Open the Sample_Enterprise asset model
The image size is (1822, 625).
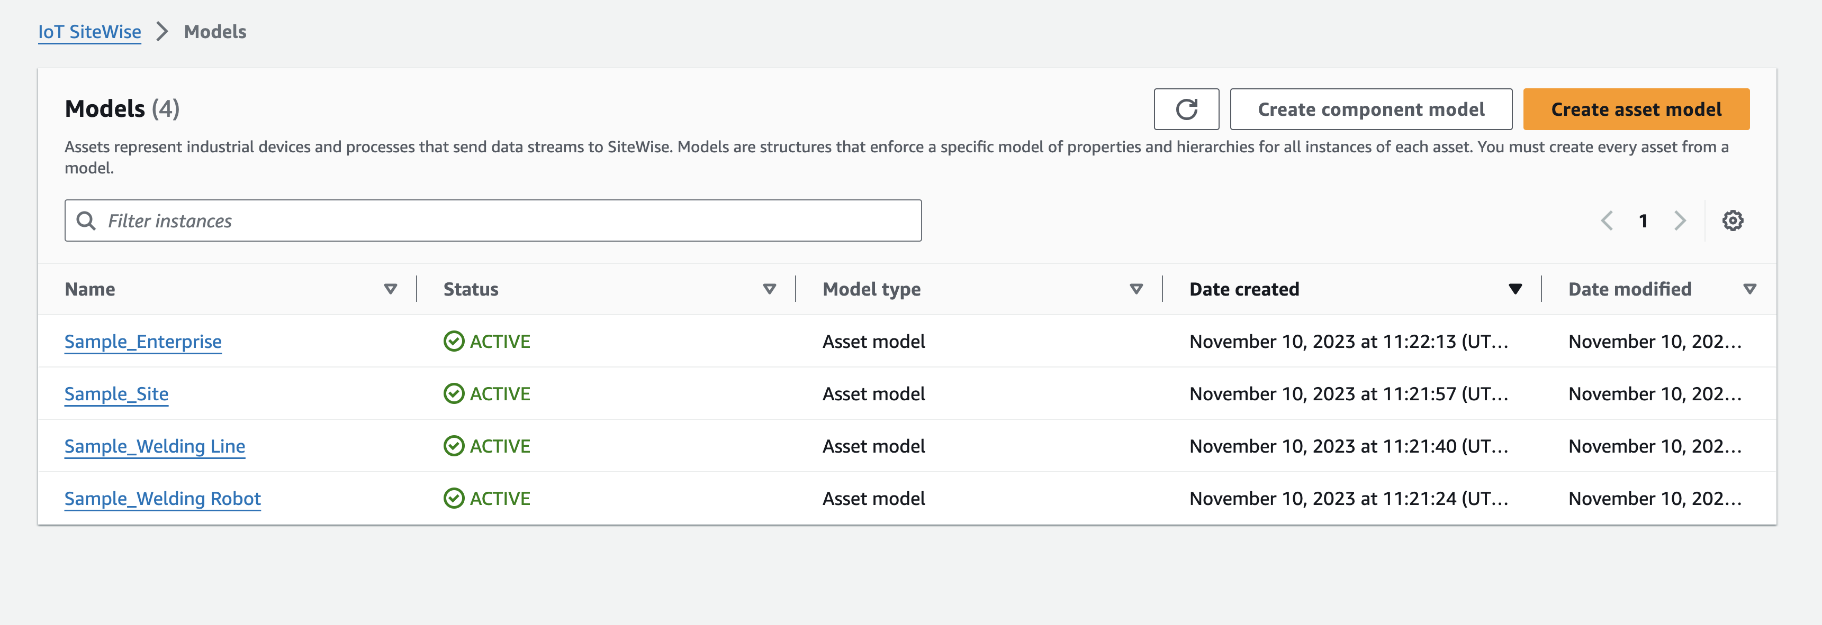click(142, 341)
